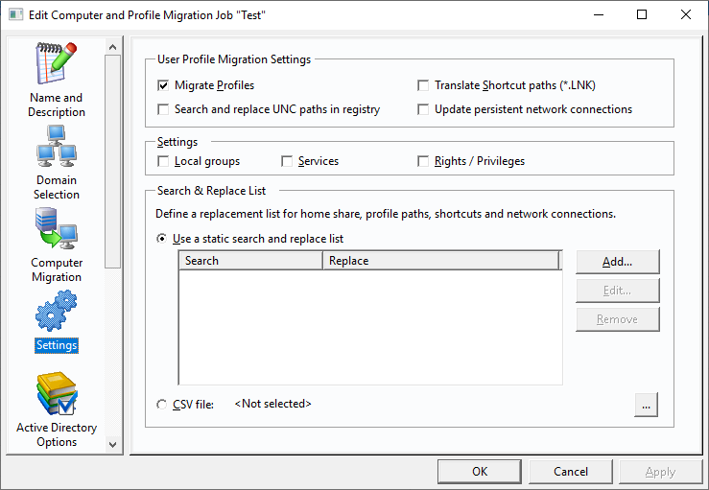Click the Remove button
The width and height of the screenshot is (709, 490).
coord(618,319)
